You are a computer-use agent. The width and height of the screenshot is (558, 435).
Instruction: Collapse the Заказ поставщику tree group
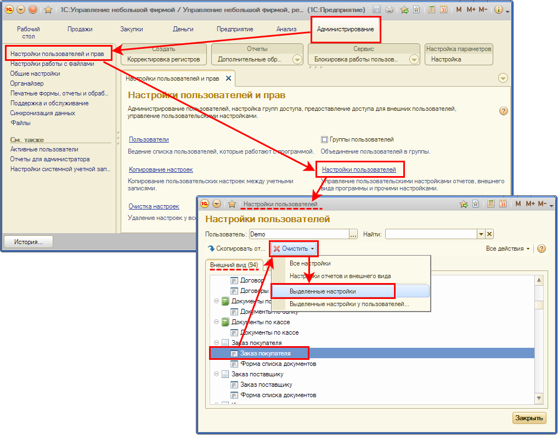(x=216, y=374)
